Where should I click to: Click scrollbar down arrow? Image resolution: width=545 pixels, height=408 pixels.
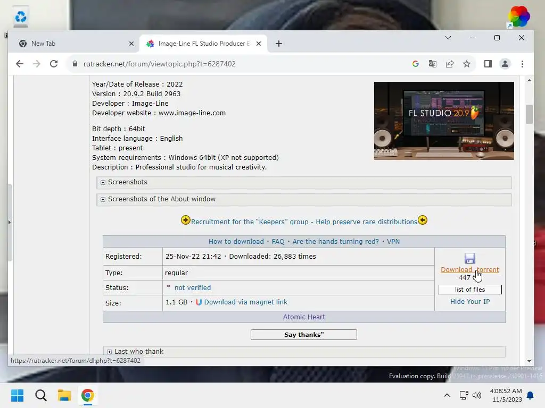[529, 361]
